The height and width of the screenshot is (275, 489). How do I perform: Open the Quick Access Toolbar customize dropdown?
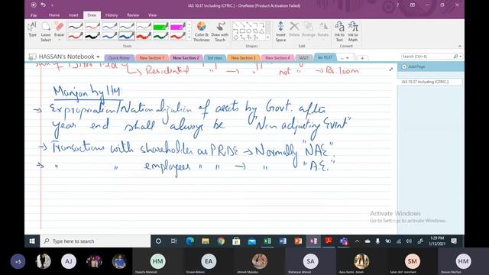52,5
